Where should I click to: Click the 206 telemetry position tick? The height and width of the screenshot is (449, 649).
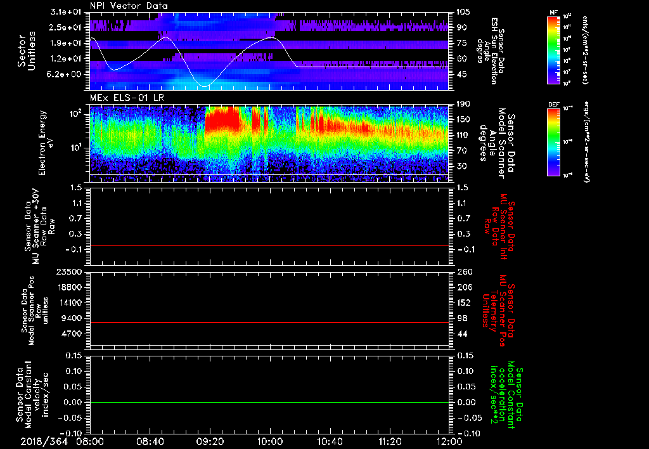click(x=464, y=287)
